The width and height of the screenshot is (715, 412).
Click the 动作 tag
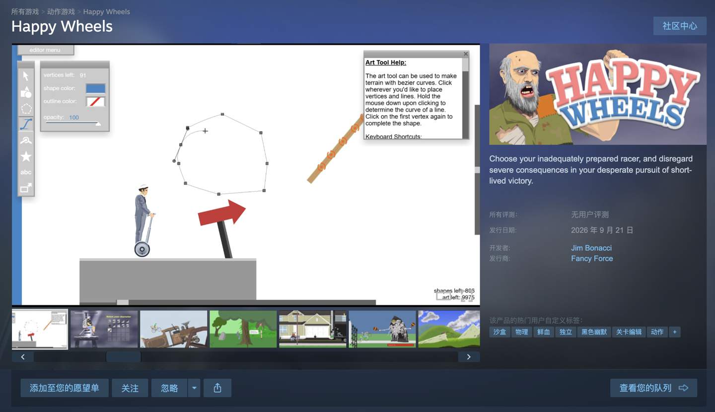(x=657, y=332)
